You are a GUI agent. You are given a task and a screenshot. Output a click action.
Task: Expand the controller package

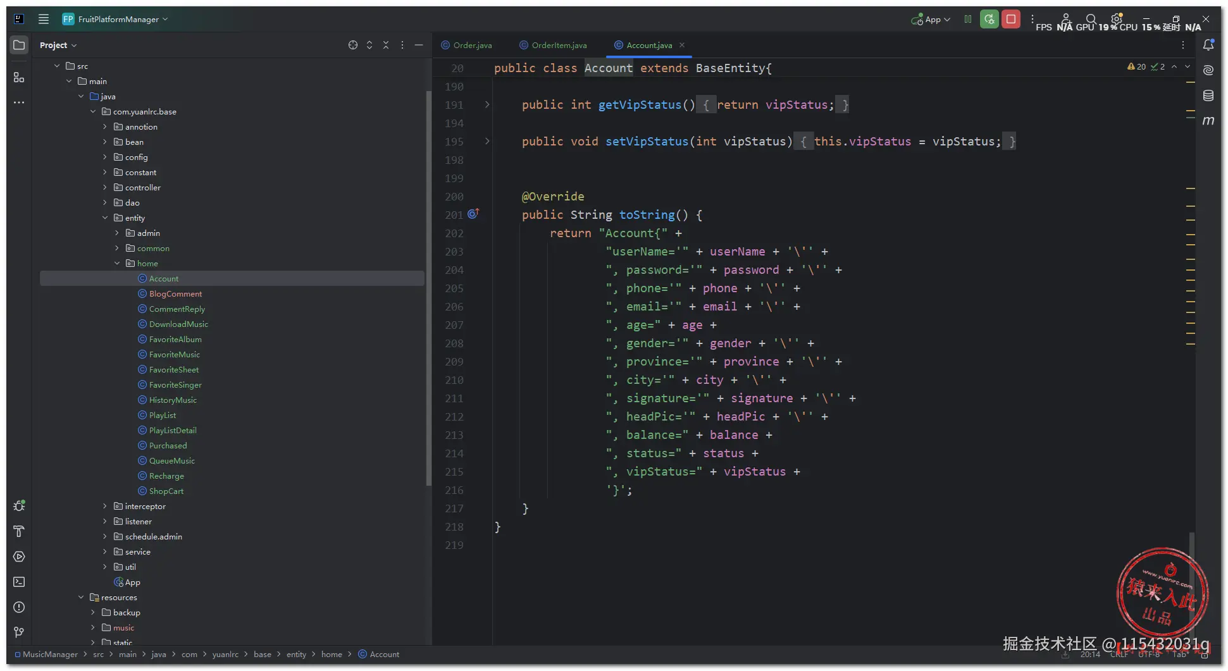(x=105, y=187)
